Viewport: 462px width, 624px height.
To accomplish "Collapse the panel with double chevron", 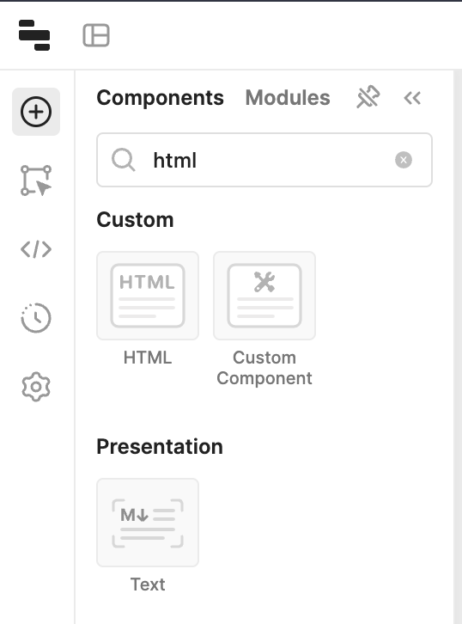I will tap(412, 98).
